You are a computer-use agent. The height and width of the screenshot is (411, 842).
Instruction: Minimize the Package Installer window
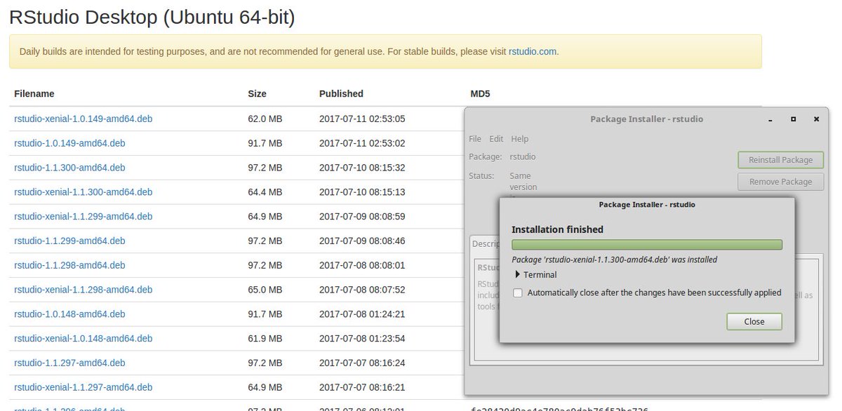[x=770, y=119]
